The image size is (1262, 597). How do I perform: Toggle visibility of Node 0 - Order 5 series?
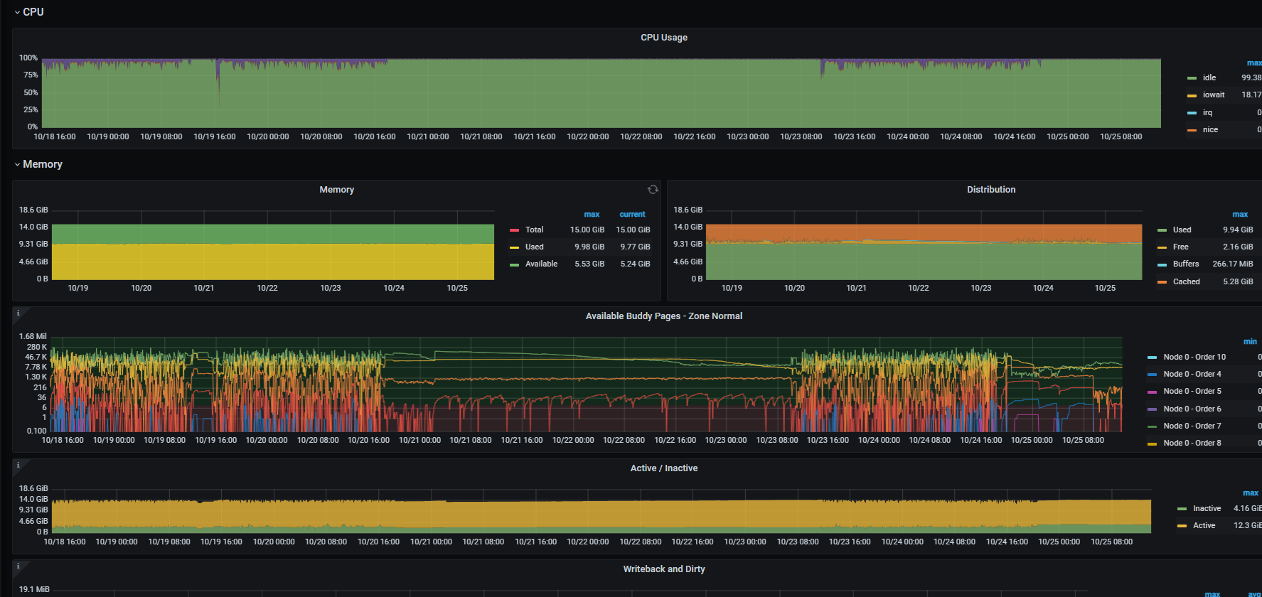1192,391
